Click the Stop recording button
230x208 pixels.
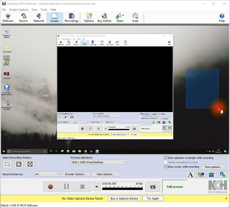[x=83, y=187]
